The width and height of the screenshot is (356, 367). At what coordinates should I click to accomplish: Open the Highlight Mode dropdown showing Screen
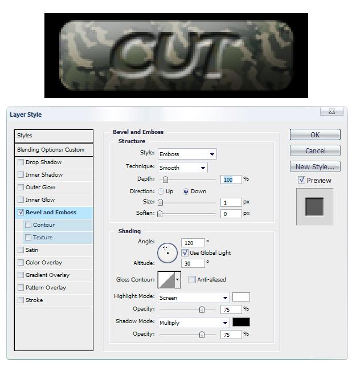[194, 297]
